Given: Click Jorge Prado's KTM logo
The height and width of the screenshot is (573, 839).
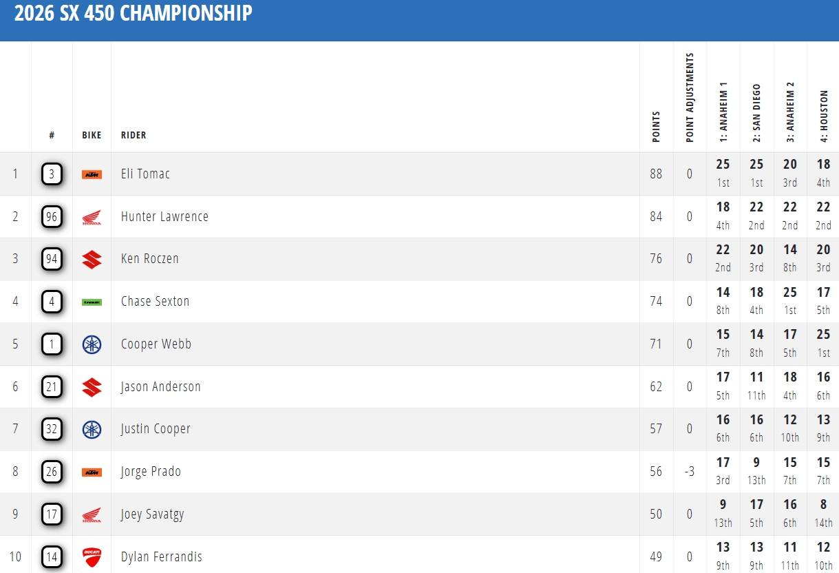Looking at the screenshot, I should [x=92, y=472].
